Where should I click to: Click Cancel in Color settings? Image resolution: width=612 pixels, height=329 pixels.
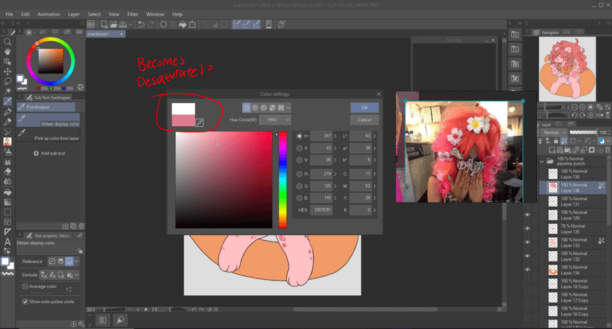point(365,120)
